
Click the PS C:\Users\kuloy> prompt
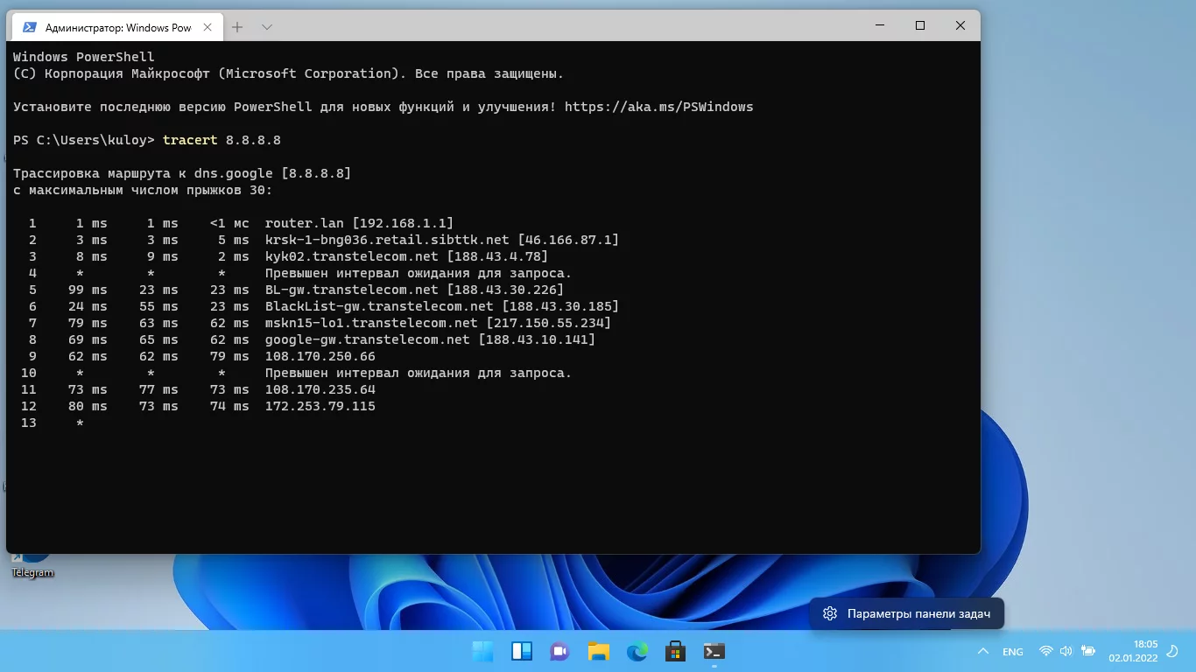(84, 140)
